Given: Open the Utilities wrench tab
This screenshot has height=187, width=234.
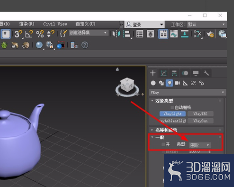Looking at the screenshot, I should pos(206,73).
